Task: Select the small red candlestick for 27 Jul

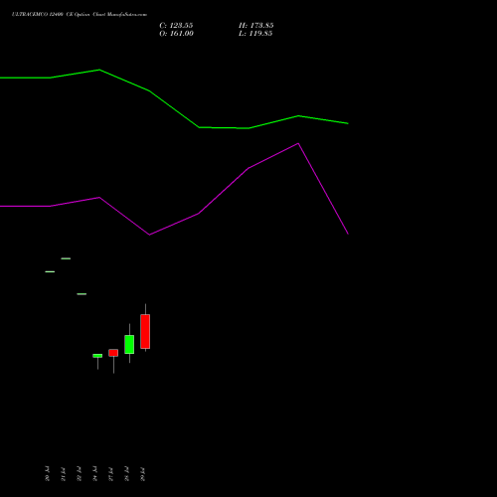Action: click(x=113, y=353)
